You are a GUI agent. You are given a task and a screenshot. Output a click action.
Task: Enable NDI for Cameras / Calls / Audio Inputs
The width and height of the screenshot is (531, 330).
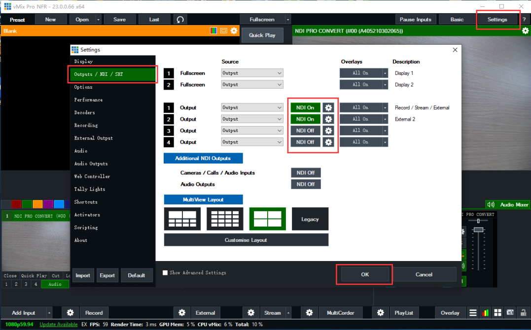click(x=306, y=172)
